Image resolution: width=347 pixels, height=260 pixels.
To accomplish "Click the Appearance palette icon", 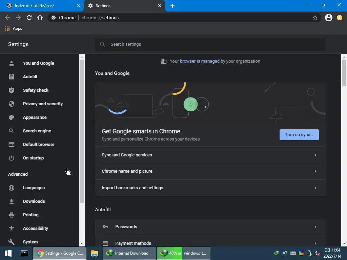I will 12,117.
